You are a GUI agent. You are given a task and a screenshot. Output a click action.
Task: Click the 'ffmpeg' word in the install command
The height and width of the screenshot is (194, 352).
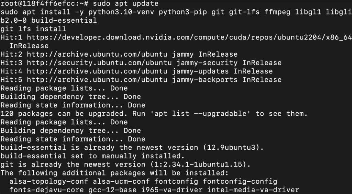coord(277,12)
